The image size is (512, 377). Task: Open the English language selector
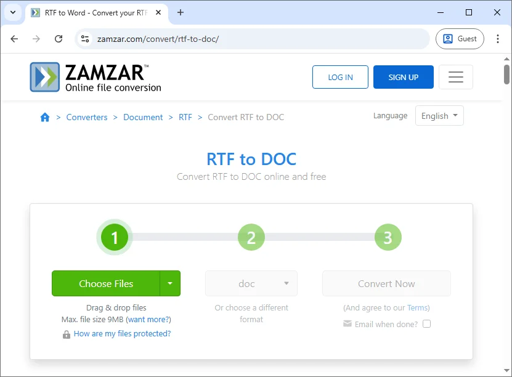click(x=439, y=115)
